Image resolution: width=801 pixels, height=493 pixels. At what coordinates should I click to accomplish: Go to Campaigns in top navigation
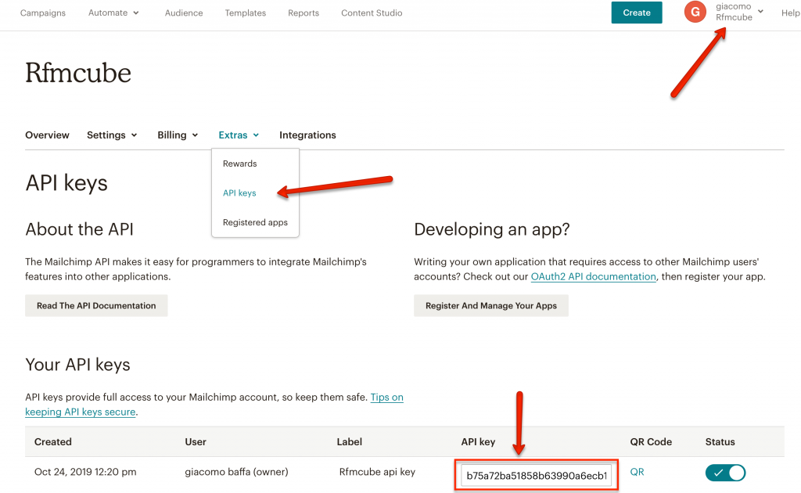(43, 13)
